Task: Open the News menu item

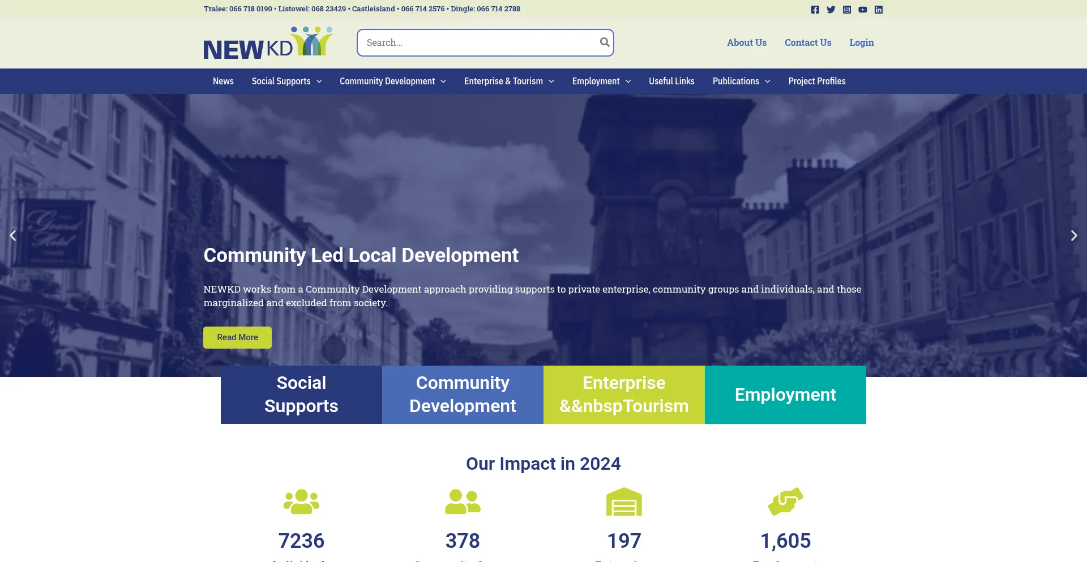Action: (223, 81)
